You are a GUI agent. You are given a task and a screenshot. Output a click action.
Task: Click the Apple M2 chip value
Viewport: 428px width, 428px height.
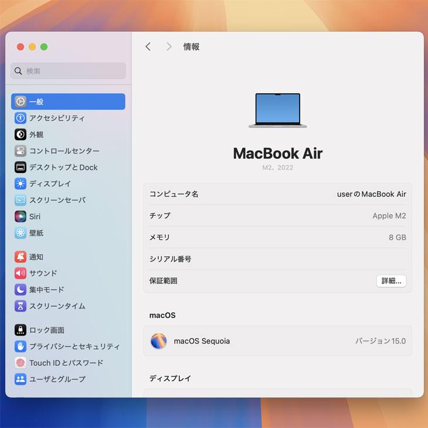[x=389, y=216]
